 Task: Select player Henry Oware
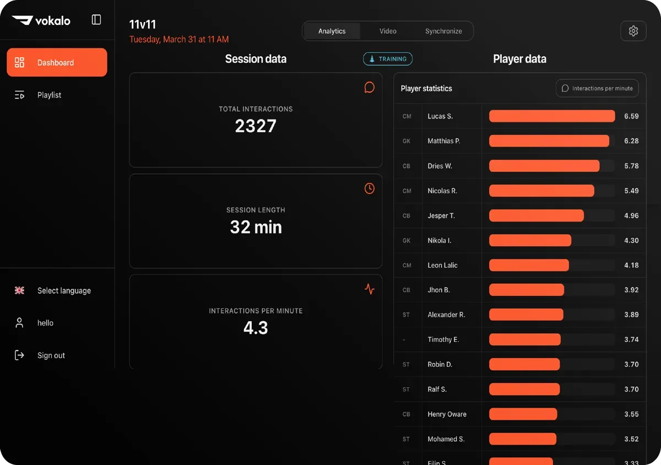click(x=447, y=414)
